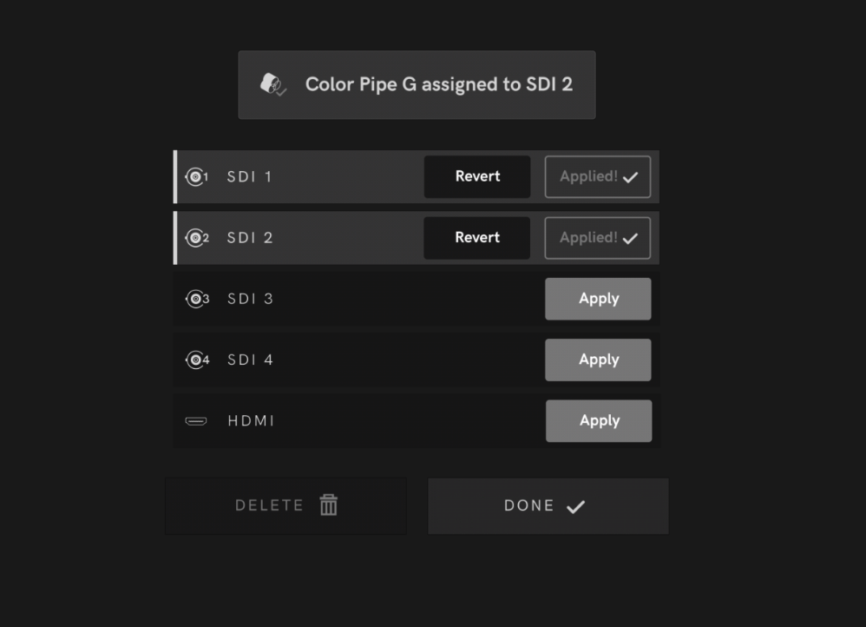Image resolution: width=866 pixels, height=627 pixels.
Task: Click the SDI 3 output icon
Action: click(x=197, y=299)
